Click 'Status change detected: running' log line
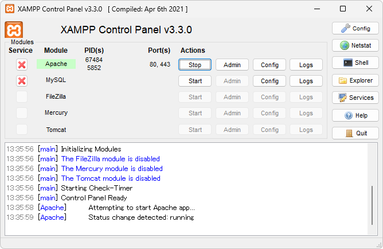 tap(141, 217)
